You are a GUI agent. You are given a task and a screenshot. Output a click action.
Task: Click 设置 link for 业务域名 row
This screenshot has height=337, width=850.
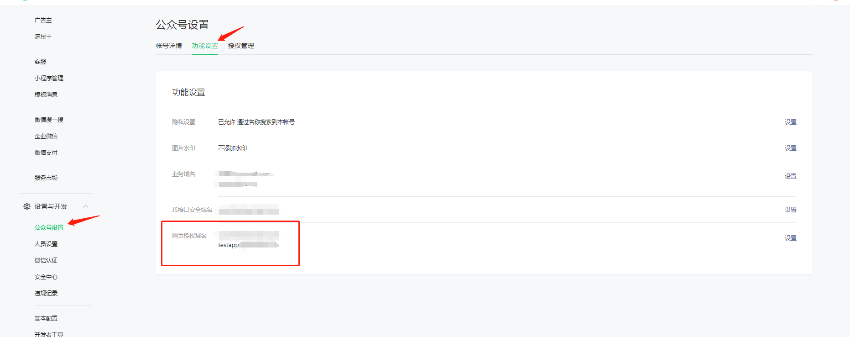[x=791, y=176]
